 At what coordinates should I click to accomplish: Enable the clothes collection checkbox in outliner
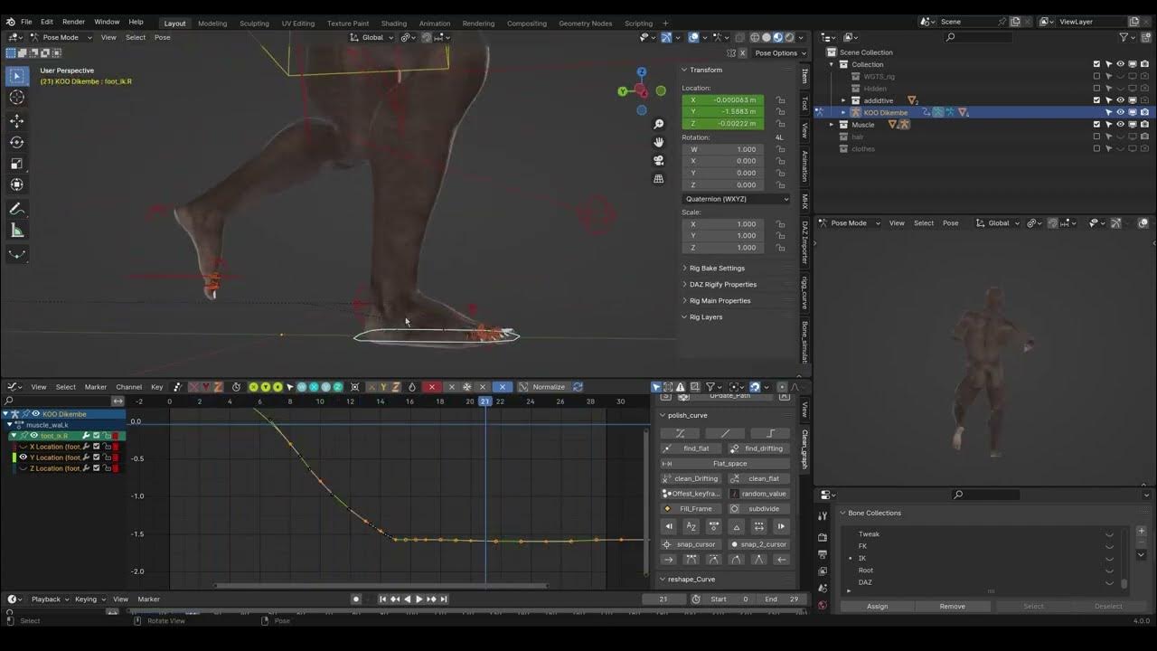point(1096,149)
